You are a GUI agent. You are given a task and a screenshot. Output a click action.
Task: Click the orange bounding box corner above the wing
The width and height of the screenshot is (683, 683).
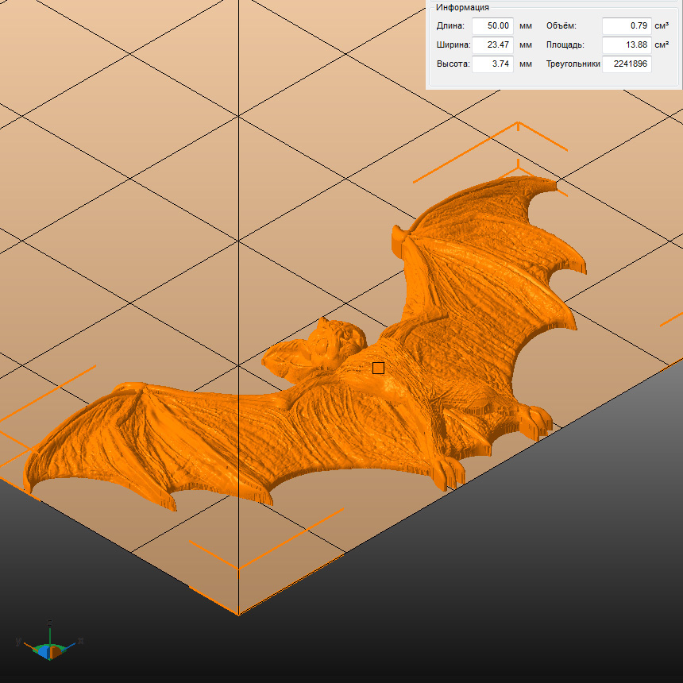click(518, 123)
